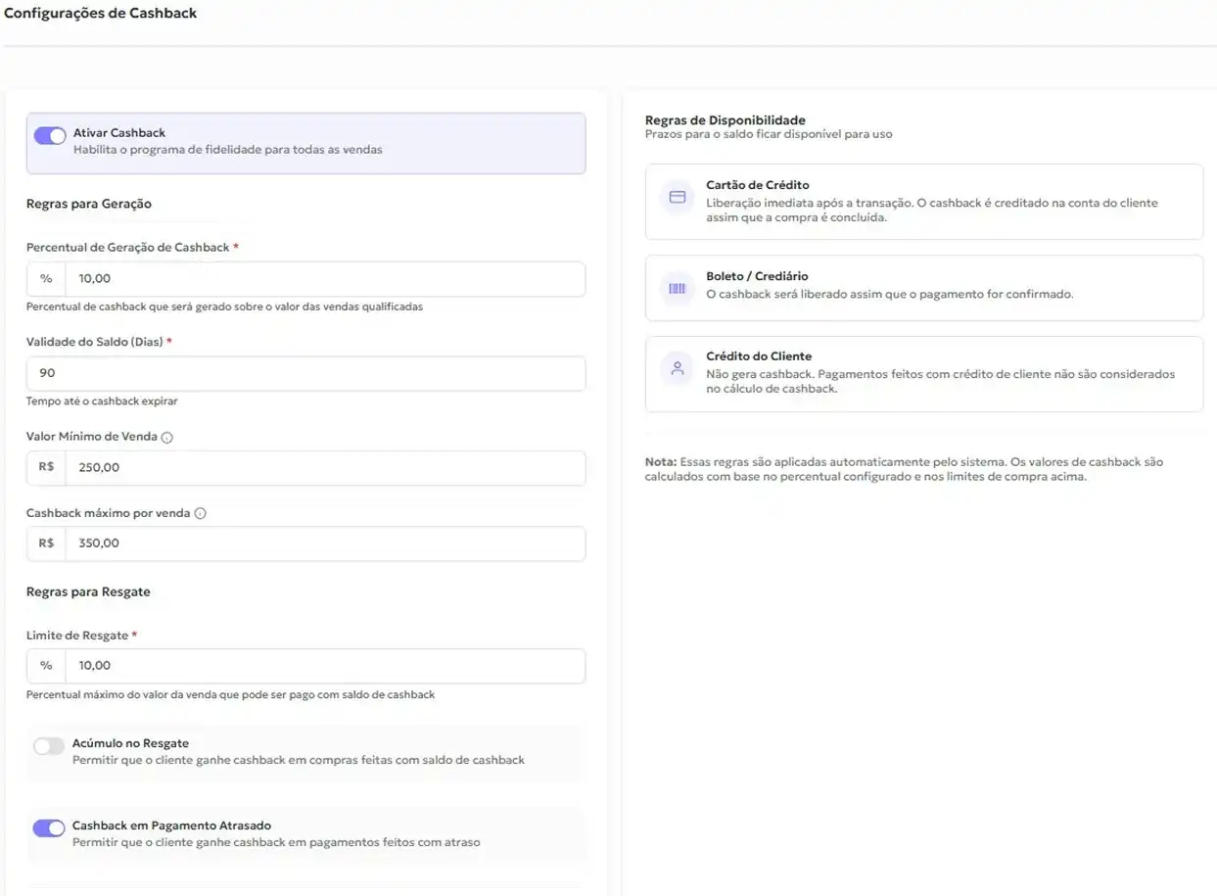Enable the Acúmulo no Resgate switch

click(48, 745)
